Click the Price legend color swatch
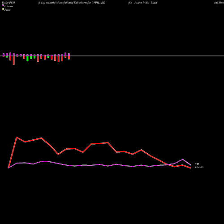Image resolution: width=224 pixels, height=224 pixels. (x=3, y=9)
